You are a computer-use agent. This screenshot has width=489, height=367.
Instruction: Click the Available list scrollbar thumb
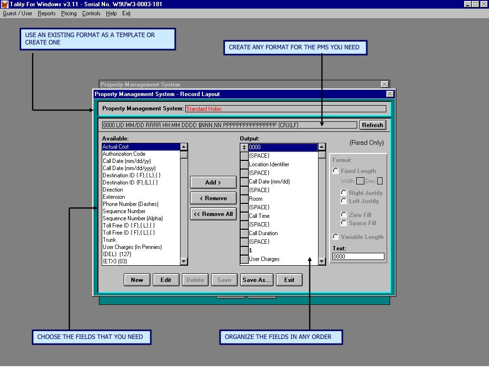184,155
